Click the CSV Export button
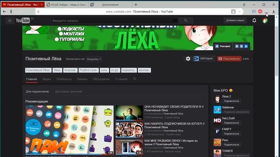This screenshot has height=157, width=280. [203, 58]
